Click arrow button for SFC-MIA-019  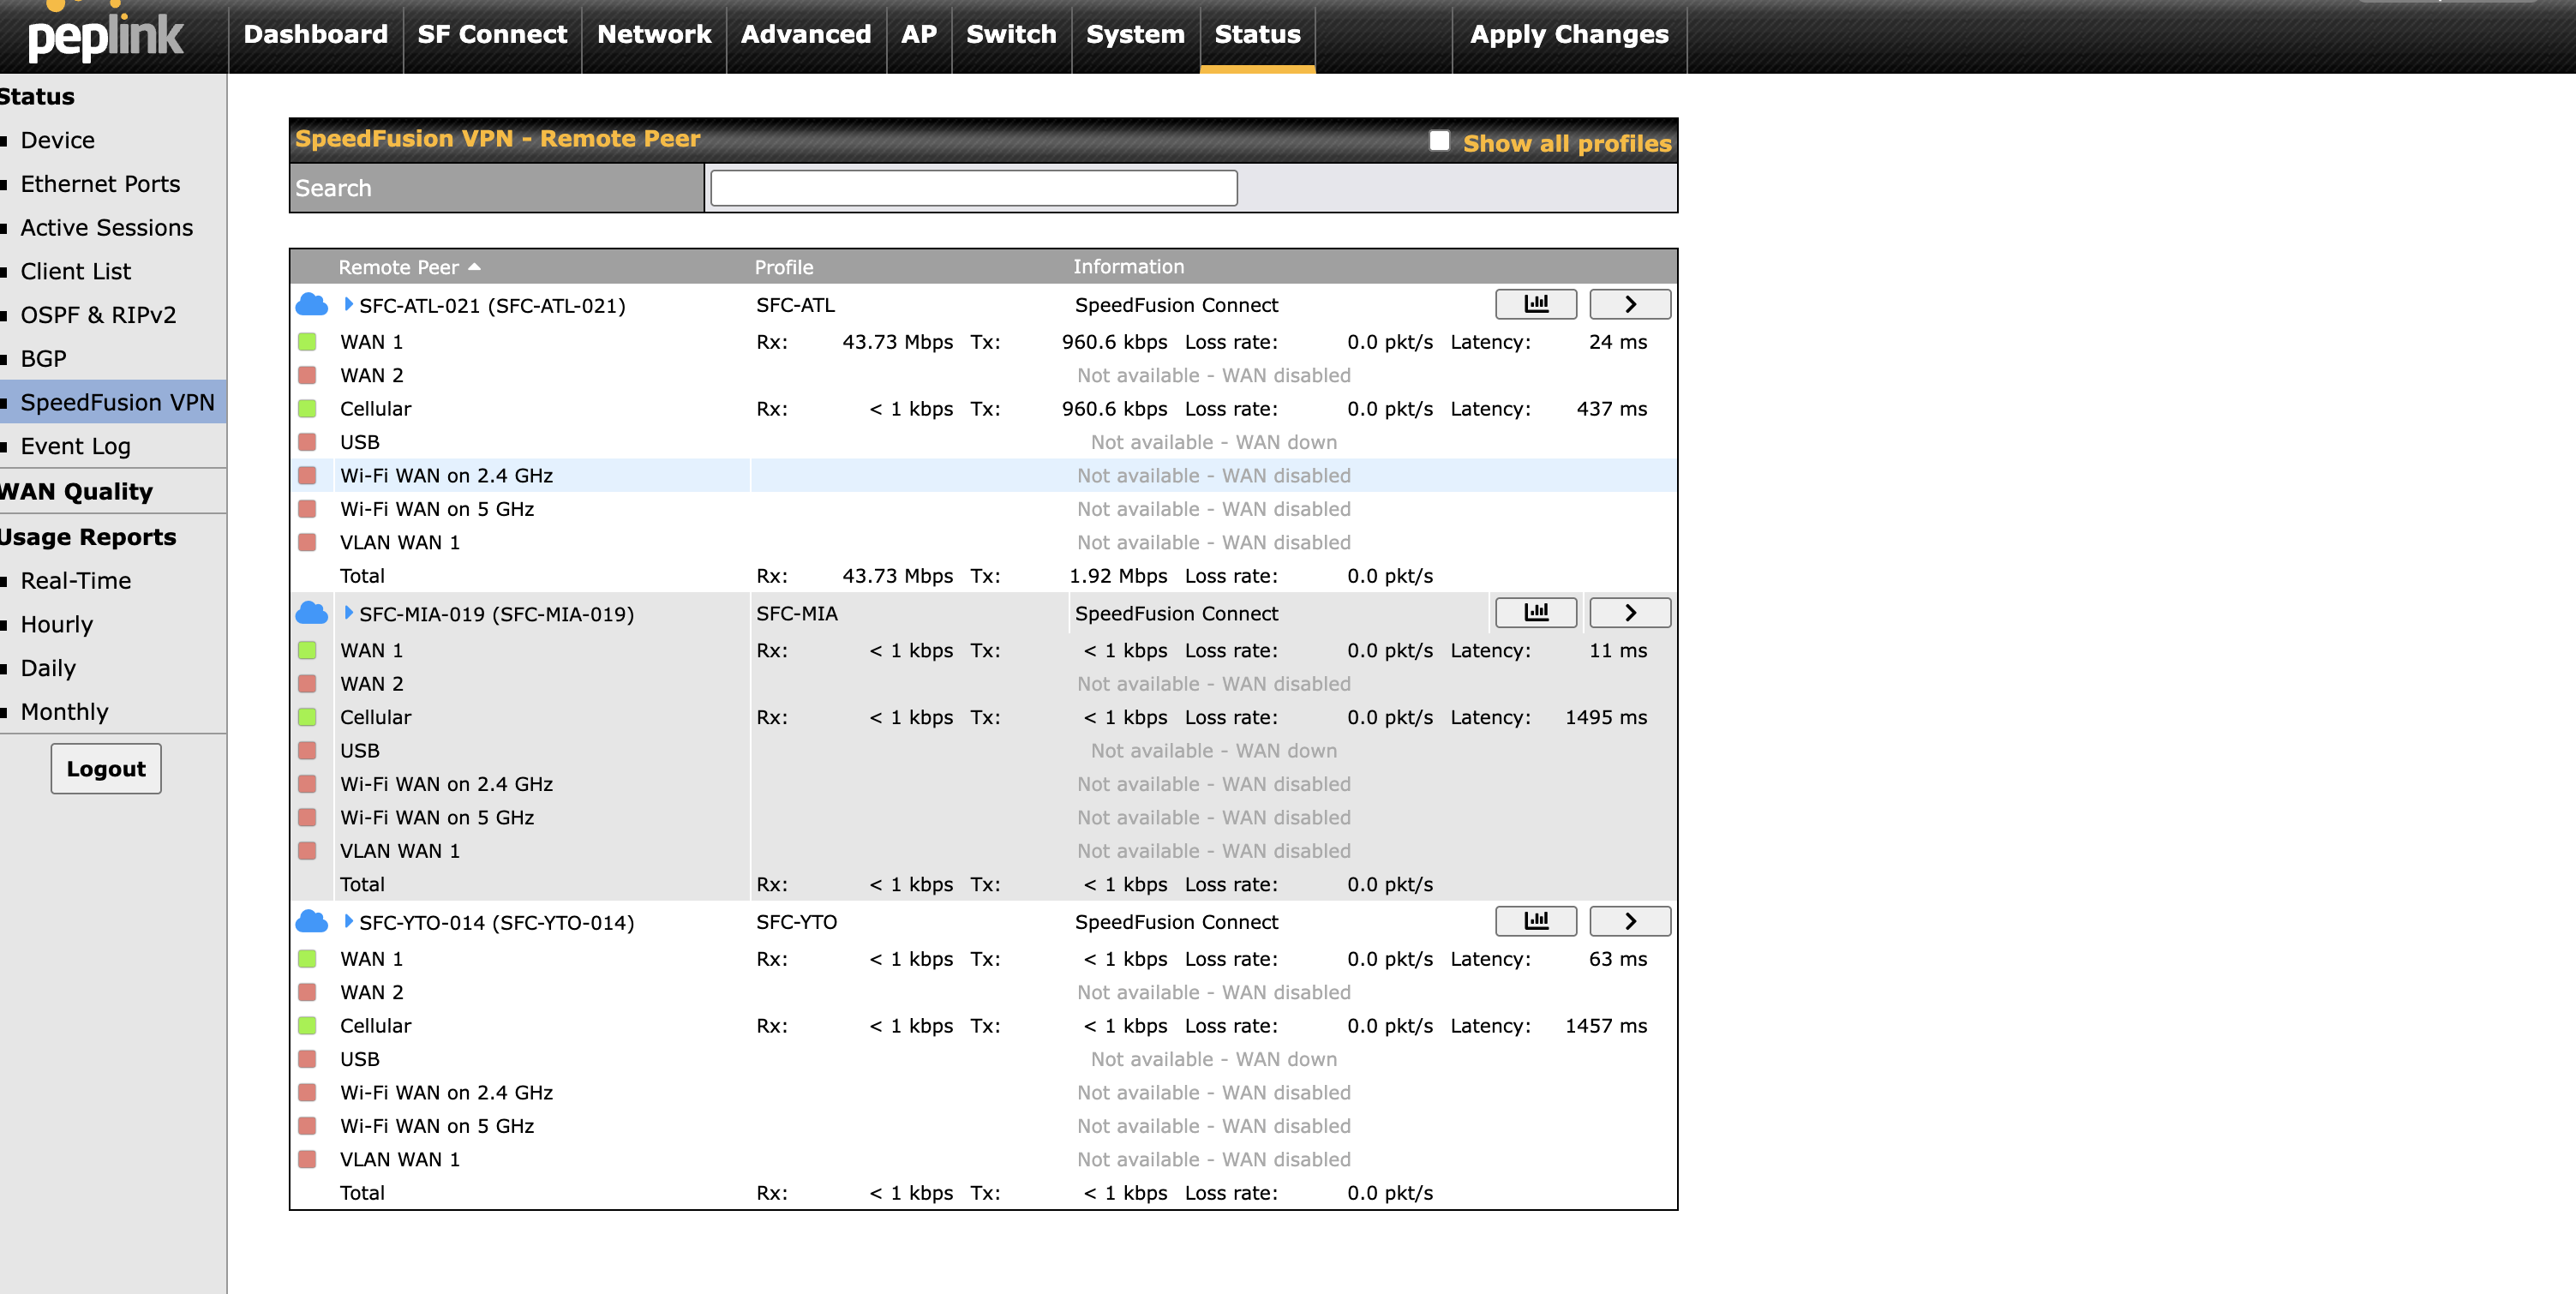(x=1629, y=612)
